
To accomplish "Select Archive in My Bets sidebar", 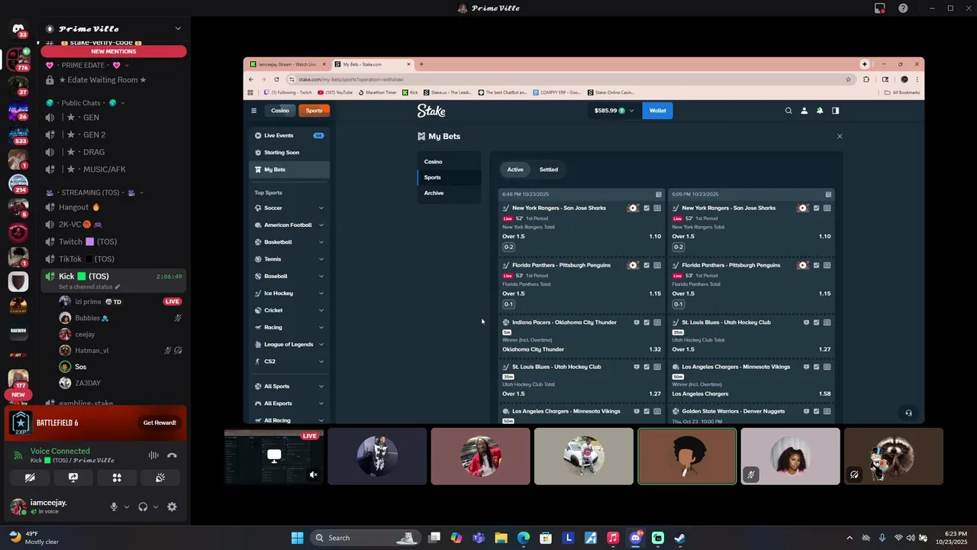I will pyautogui.click(x=449, y=193).
